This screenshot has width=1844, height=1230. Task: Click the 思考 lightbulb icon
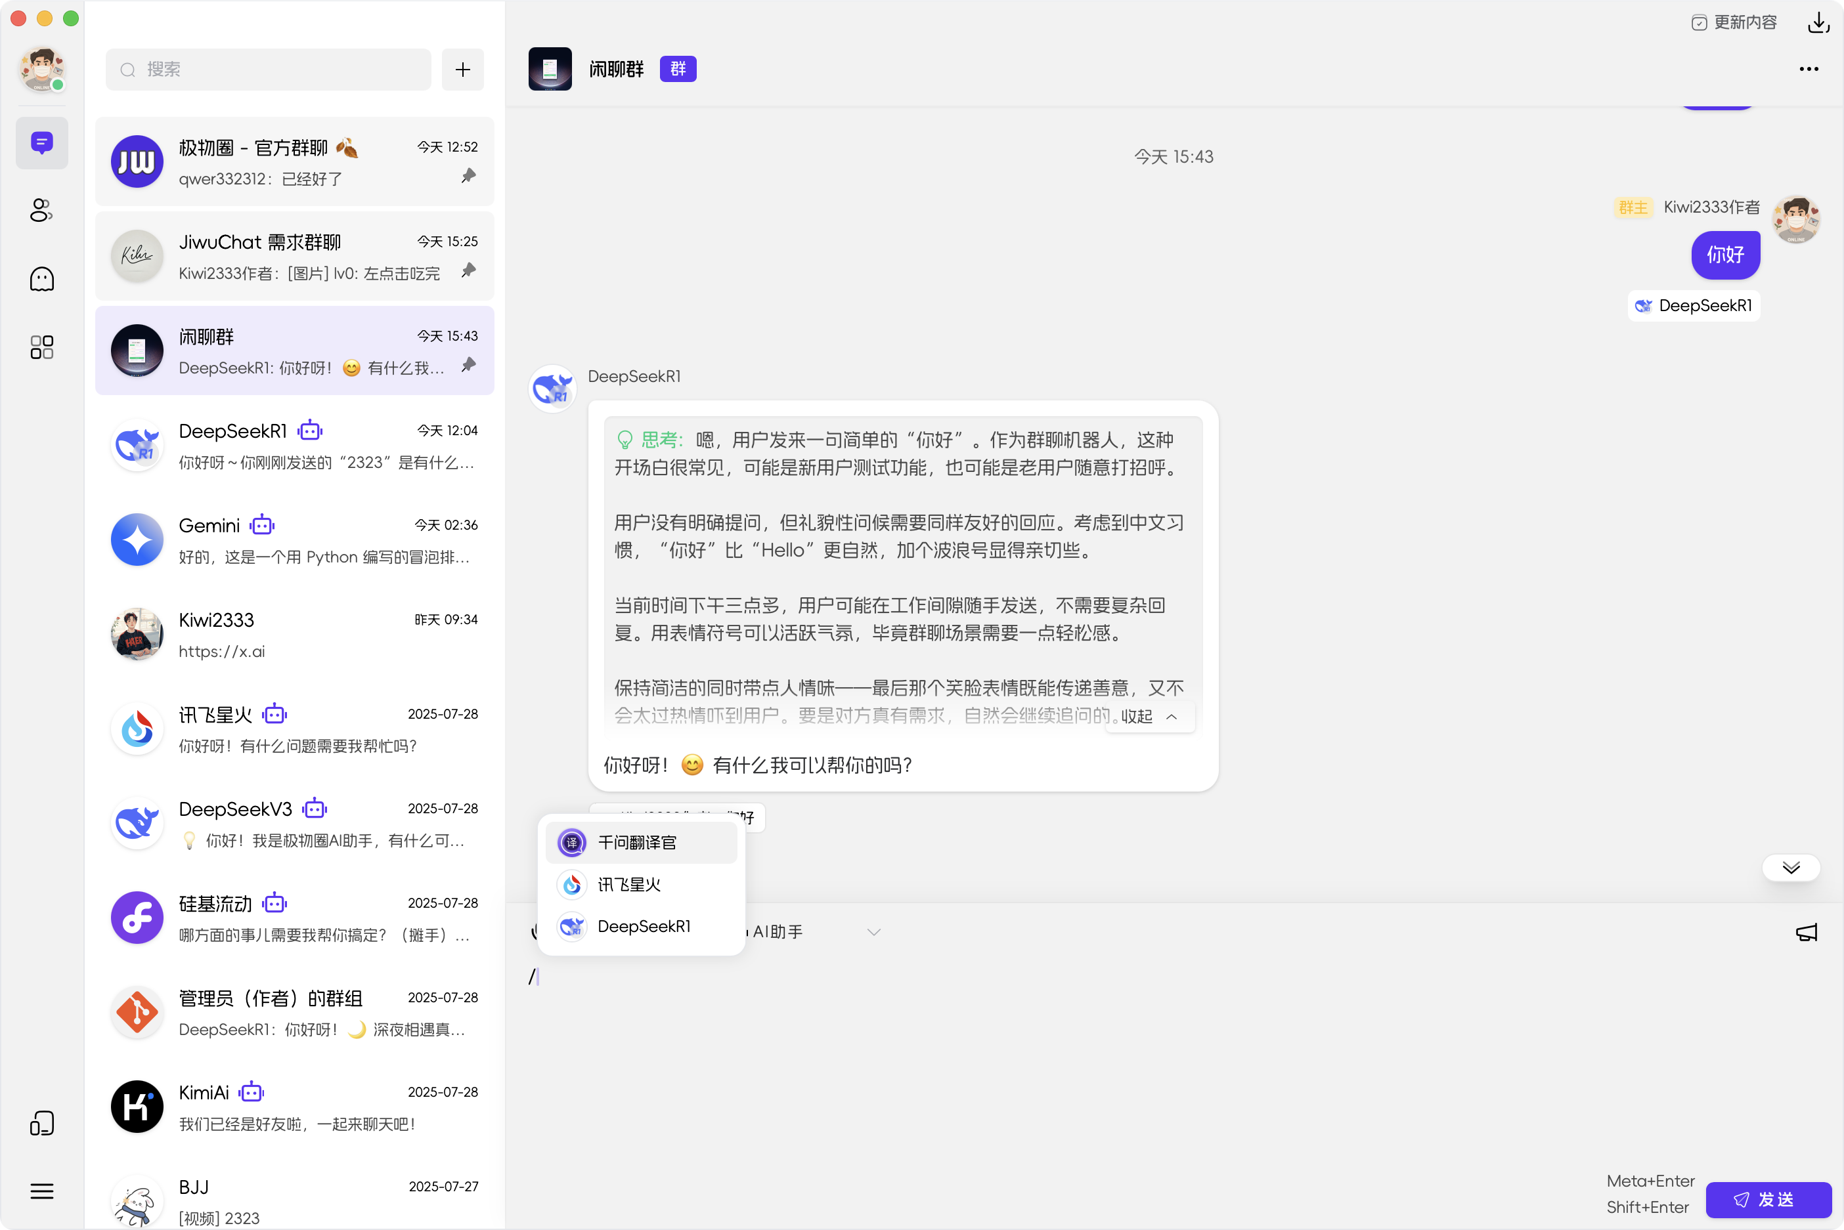click(x=625, y=440)
